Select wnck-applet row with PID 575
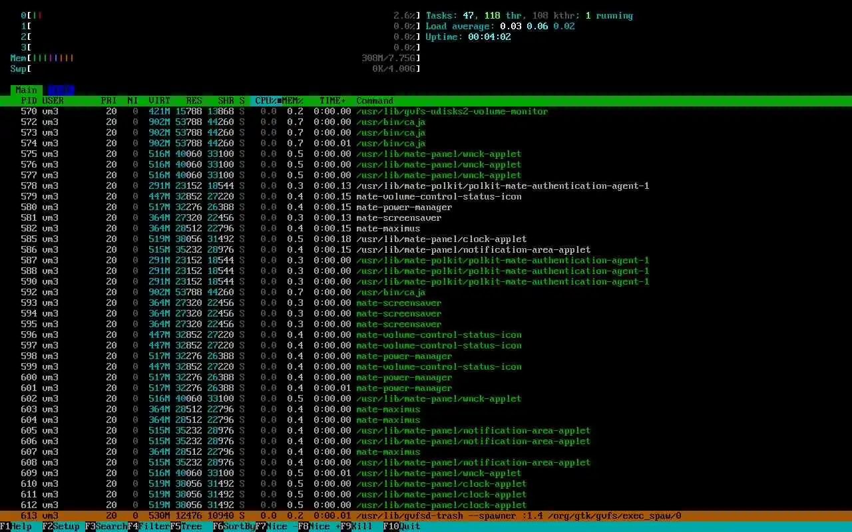The height and width of the screenshot is (532, 852). [426, 154]
